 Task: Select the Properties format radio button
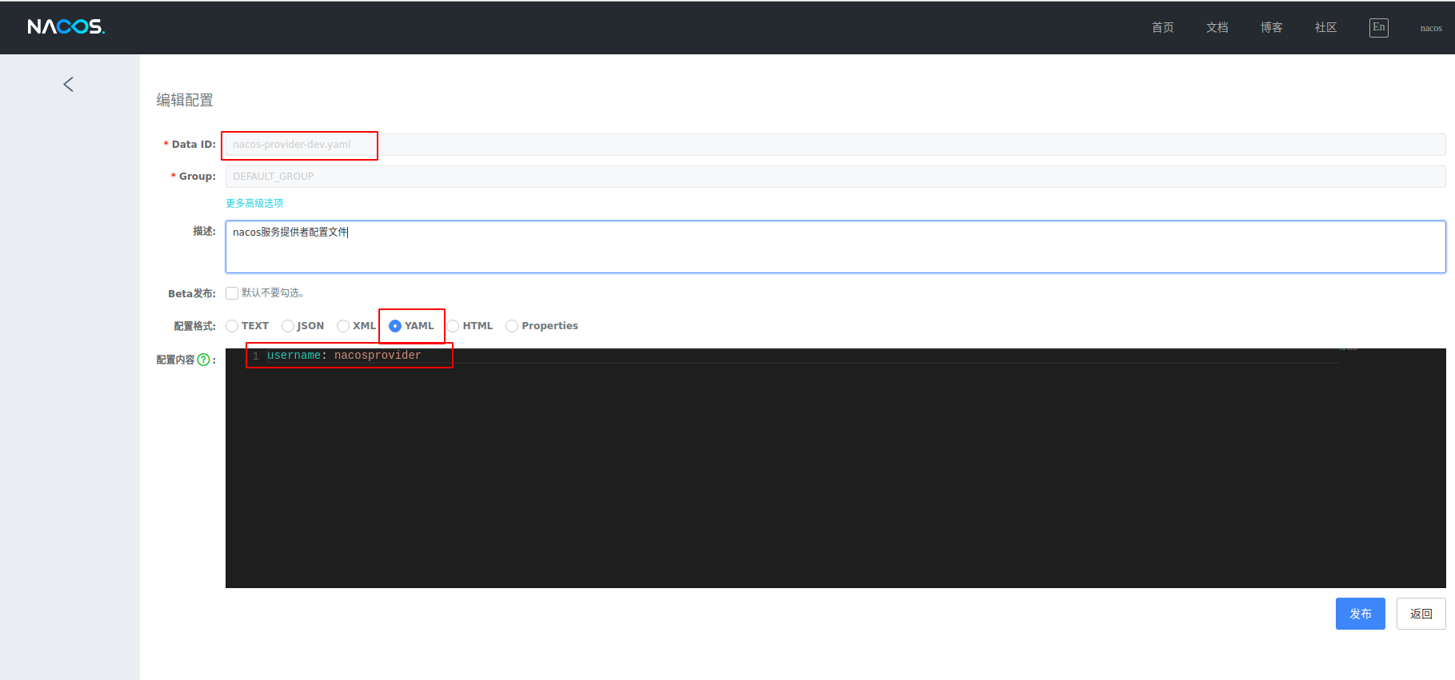[x=512, y=326]
